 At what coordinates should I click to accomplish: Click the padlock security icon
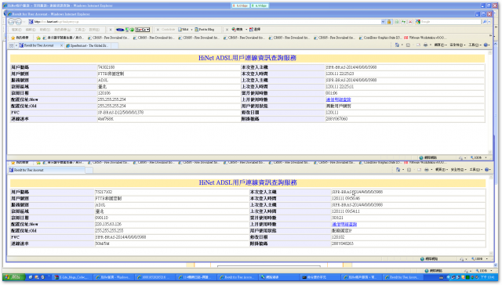point(389,22)
